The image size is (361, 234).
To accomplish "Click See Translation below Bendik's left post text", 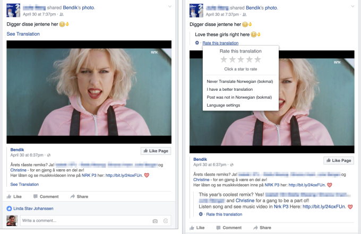I will tap(24, 184).
